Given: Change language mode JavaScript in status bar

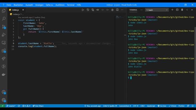Looking at the screenshot, I should coord(151,106).
